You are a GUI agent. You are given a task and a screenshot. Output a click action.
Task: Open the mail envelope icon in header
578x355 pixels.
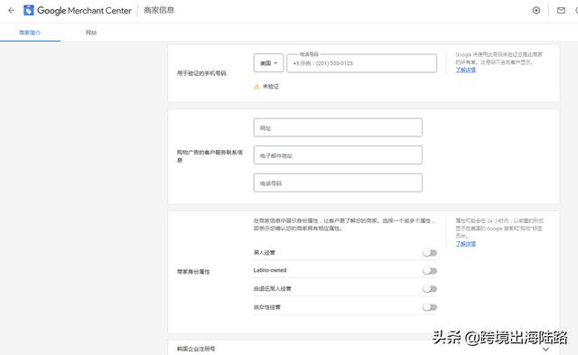(x=561, y=10)
